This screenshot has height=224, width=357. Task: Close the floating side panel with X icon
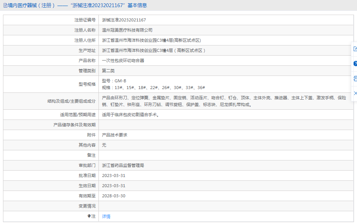pos(355,93)
